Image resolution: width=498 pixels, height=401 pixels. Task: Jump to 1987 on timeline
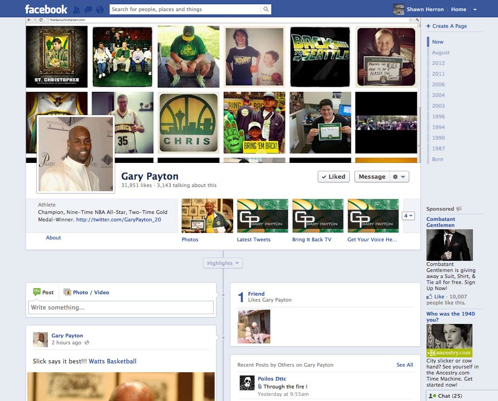(x=438, y=149)
